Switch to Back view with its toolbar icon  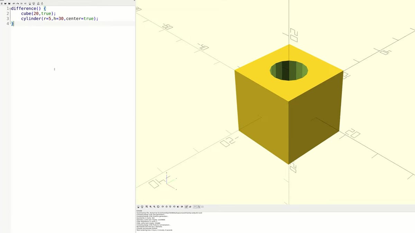click(x=182, y=206)
